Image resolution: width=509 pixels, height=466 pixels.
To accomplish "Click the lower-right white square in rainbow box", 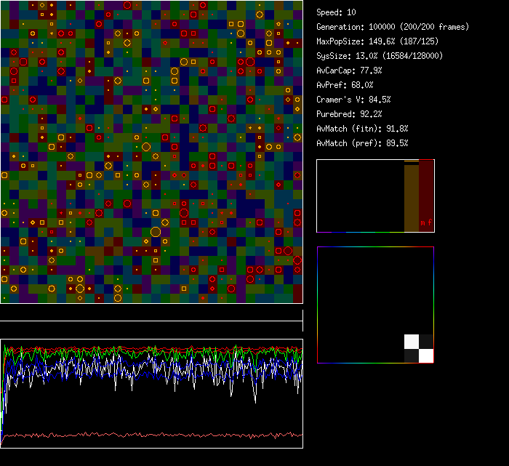I will (x=426, y=355).
